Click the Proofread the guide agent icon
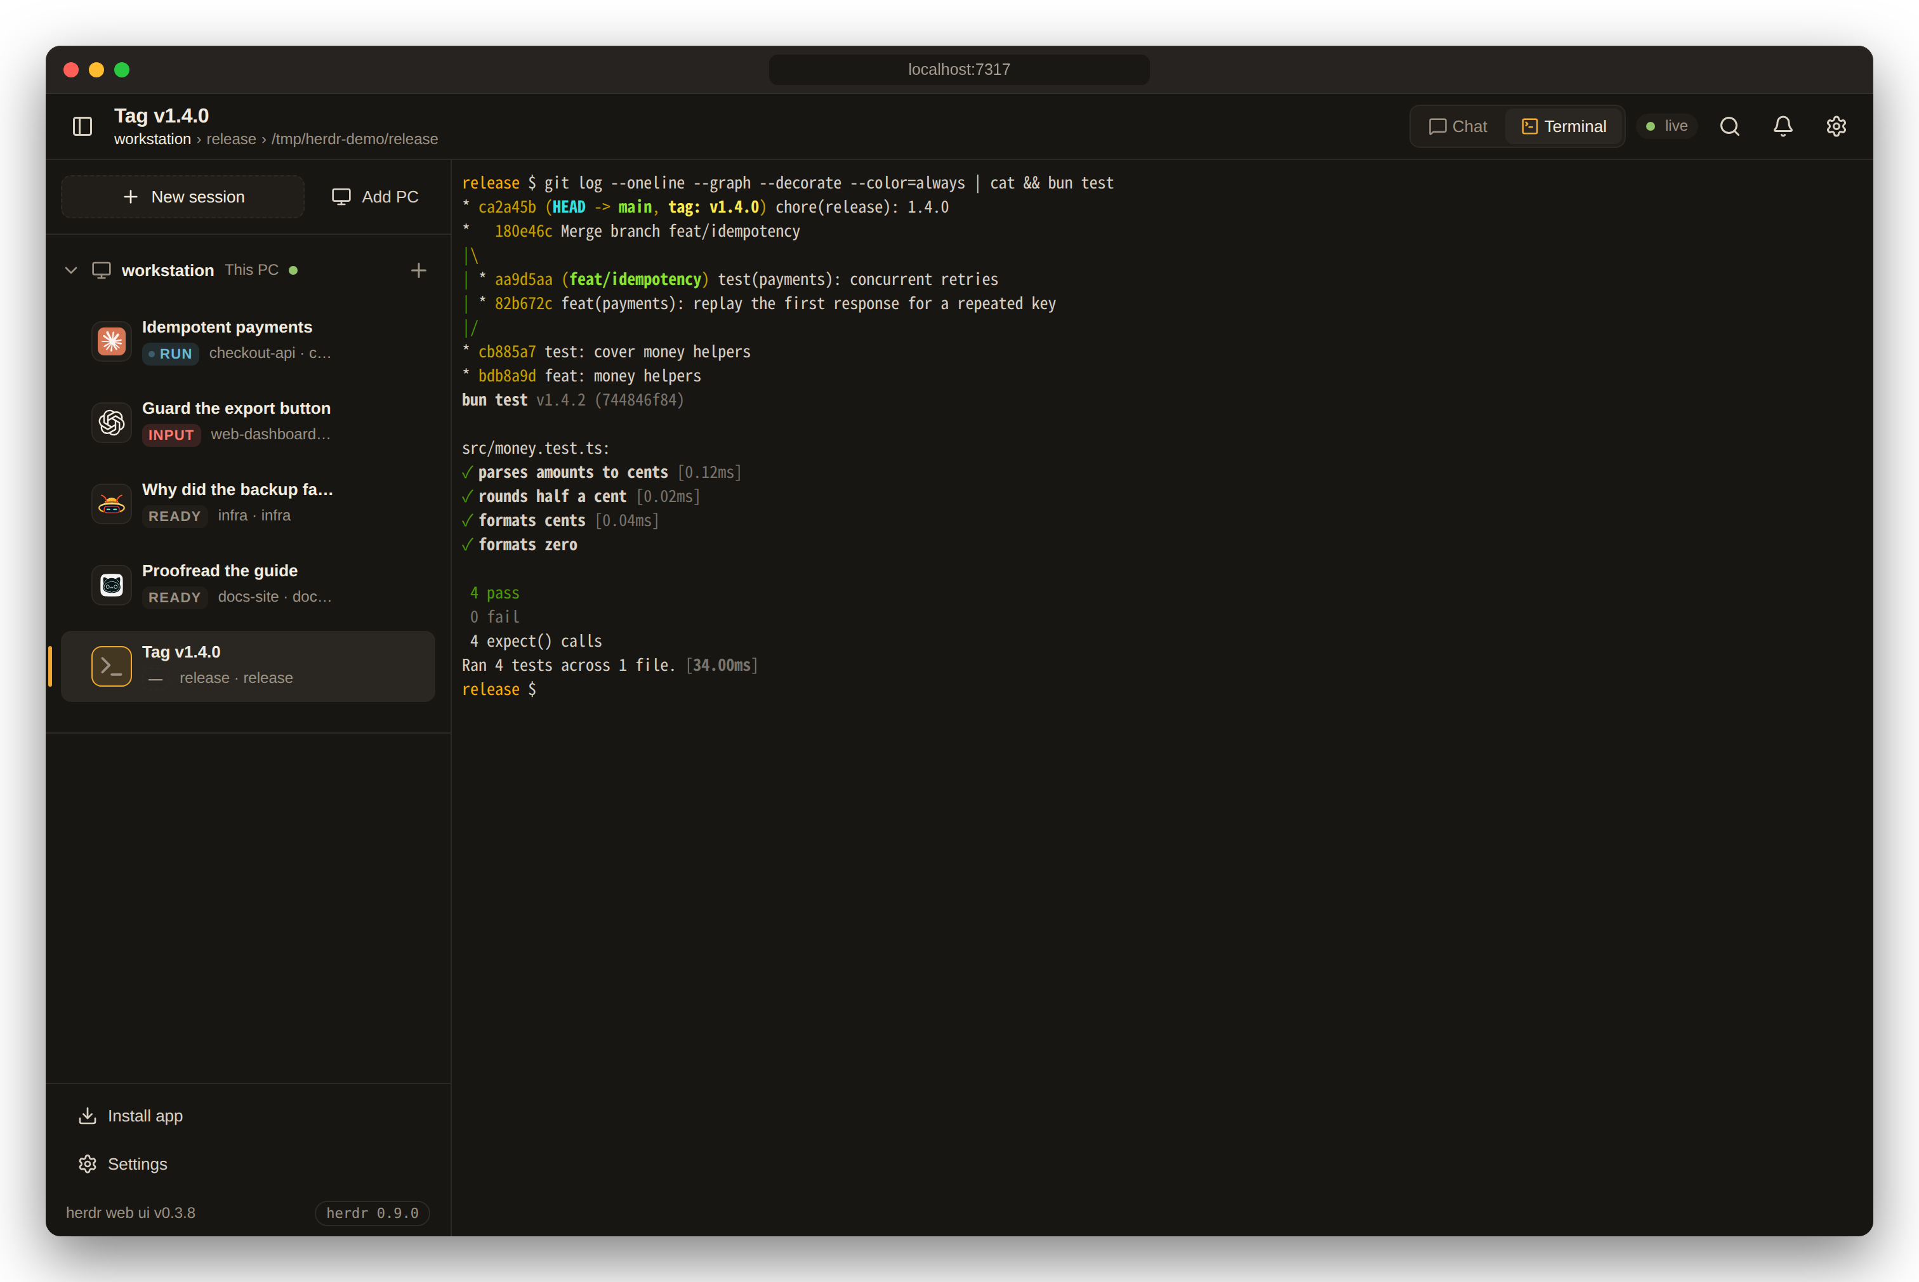This screenshot has height=1282, width=1919. pyautogui.click(x=112, y=585)
